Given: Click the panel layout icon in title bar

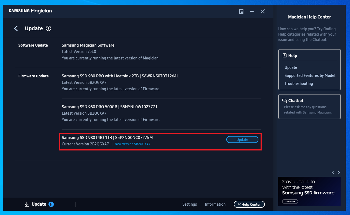Looking at the screenshot, I should [241, 12].
